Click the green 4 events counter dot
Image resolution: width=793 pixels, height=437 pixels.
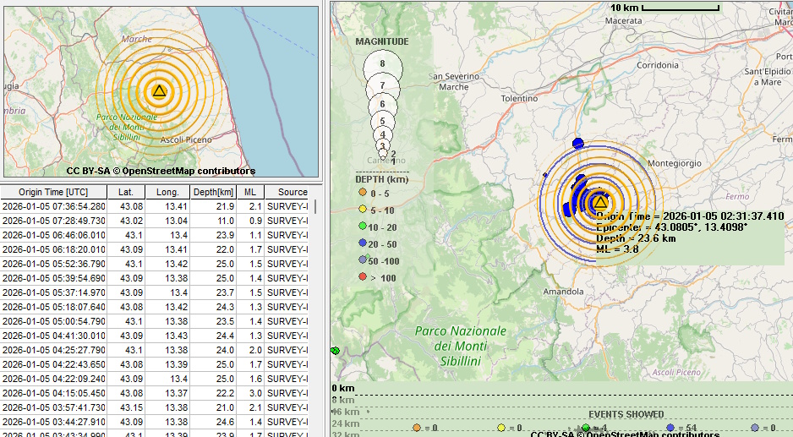tap(586, 429)
